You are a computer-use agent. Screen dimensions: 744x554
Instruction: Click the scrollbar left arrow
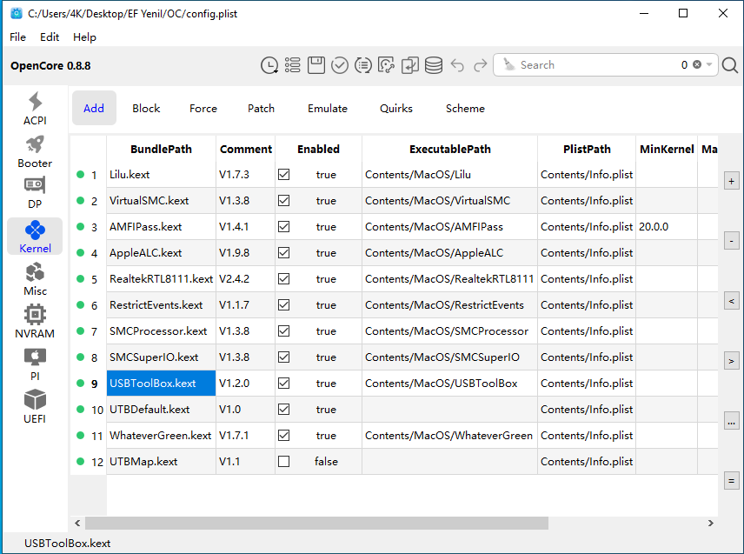77,524
